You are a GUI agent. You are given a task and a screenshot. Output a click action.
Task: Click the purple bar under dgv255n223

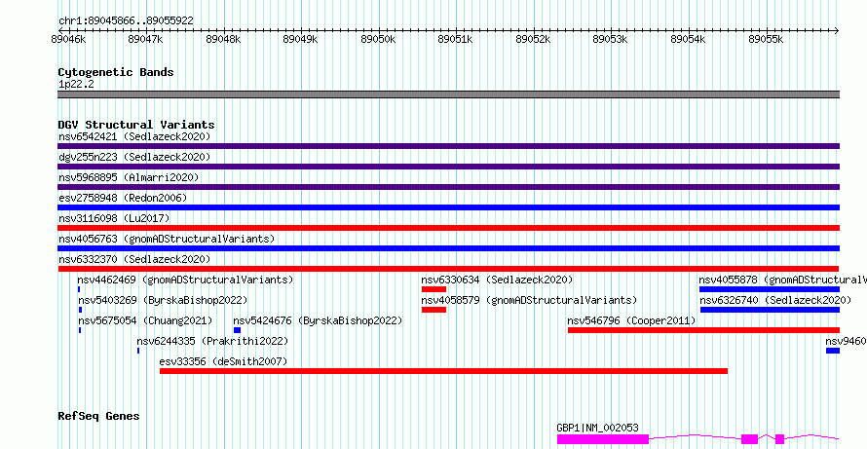[448, 167]
